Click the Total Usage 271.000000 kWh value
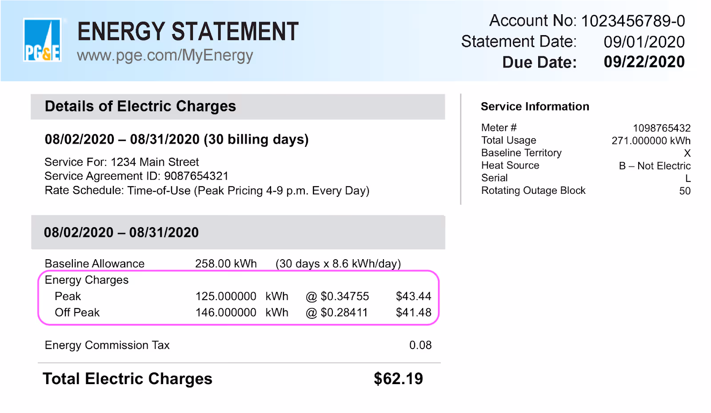The height and width of the screenshot is (413, 711). [x=651, y=140]
